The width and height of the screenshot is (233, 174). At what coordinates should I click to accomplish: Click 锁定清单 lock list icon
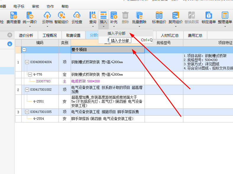(209, 15)
